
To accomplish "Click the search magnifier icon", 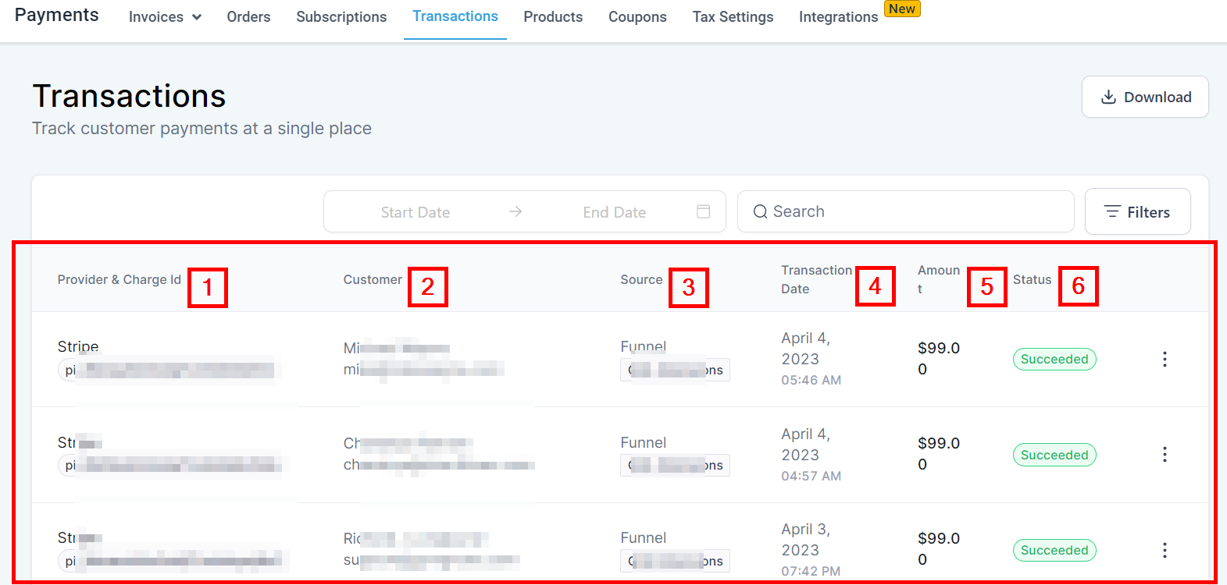I will click(760, 212).
